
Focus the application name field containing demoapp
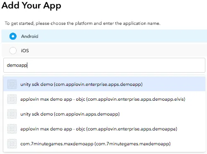104,65
